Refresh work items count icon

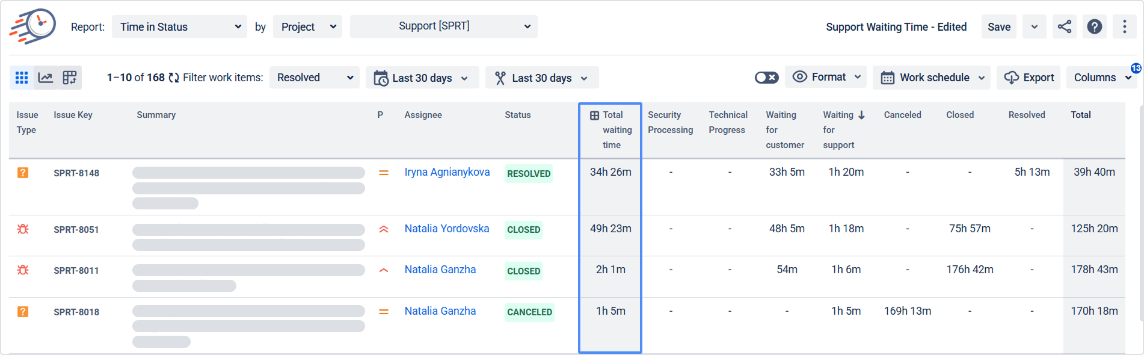pyautogui.click(x=174, y=78)
